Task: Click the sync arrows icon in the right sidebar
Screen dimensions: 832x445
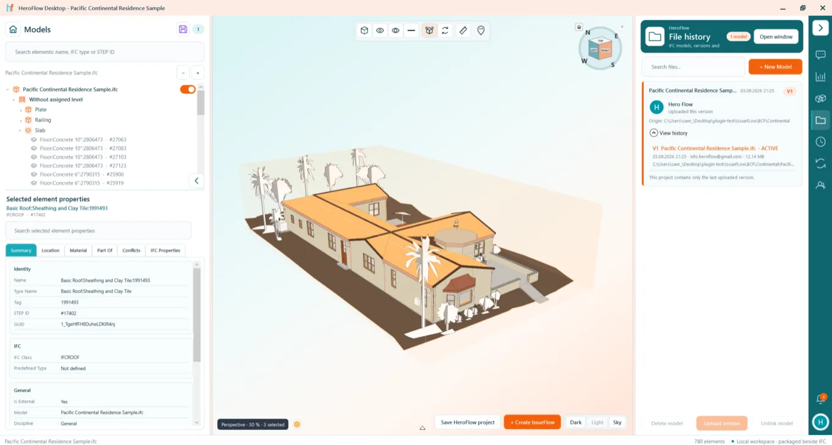Action: [820, 163]
